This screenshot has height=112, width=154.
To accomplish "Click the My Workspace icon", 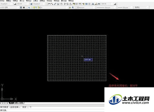I will pos(24,7).
